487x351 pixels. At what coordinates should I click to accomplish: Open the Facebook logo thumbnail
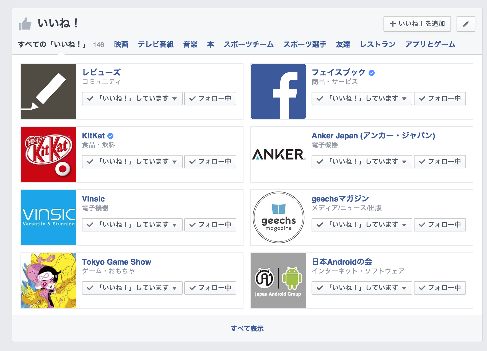click(278, 91)
